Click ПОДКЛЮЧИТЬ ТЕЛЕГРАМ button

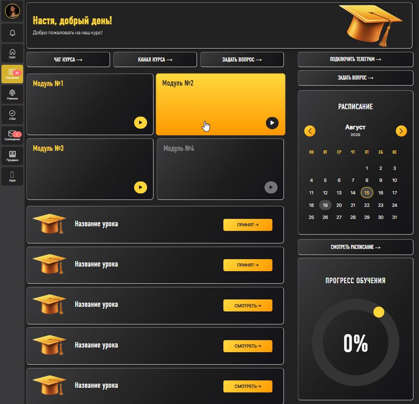tap(355, 59)
